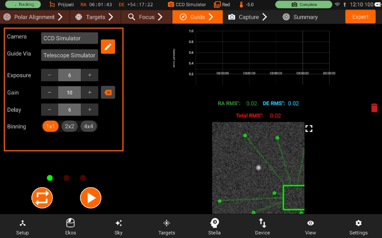Open Setup from the bottom navigation

(22, 227)
